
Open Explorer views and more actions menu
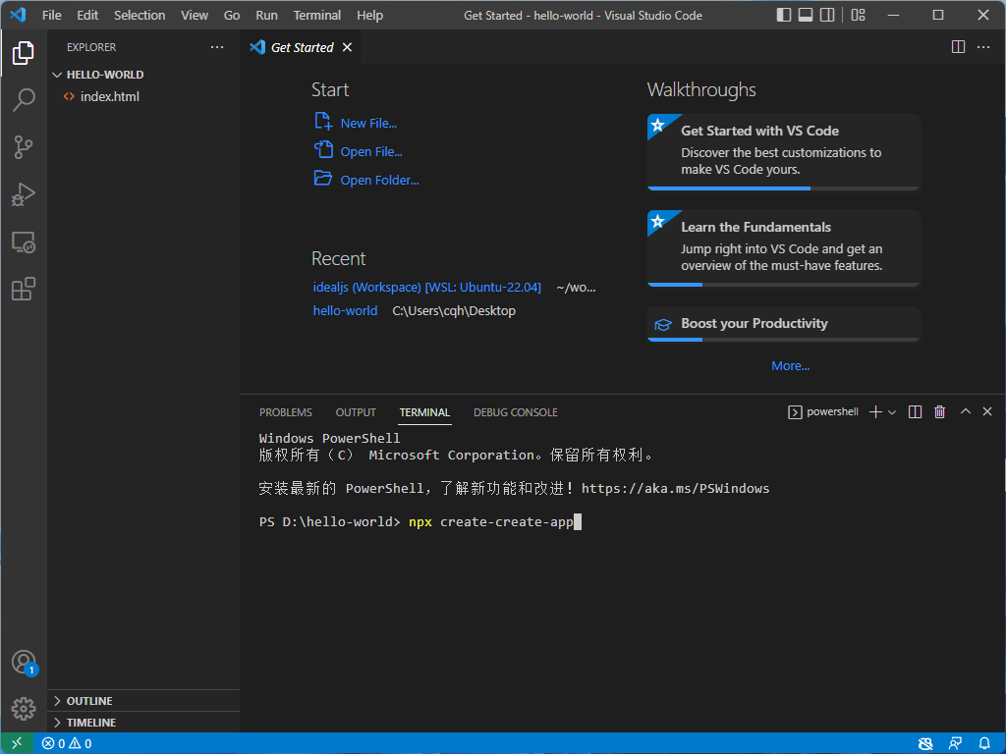217,47
